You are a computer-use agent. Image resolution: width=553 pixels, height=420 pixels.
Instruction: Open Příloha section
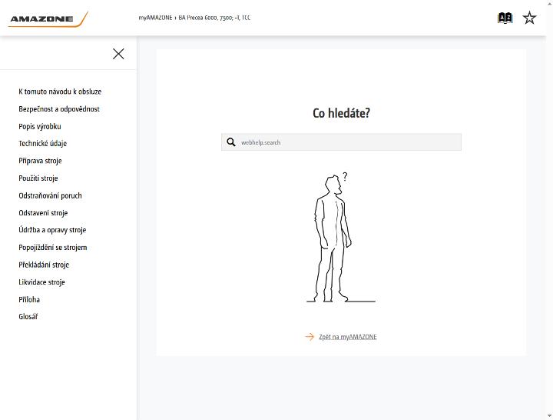point(29,299)
